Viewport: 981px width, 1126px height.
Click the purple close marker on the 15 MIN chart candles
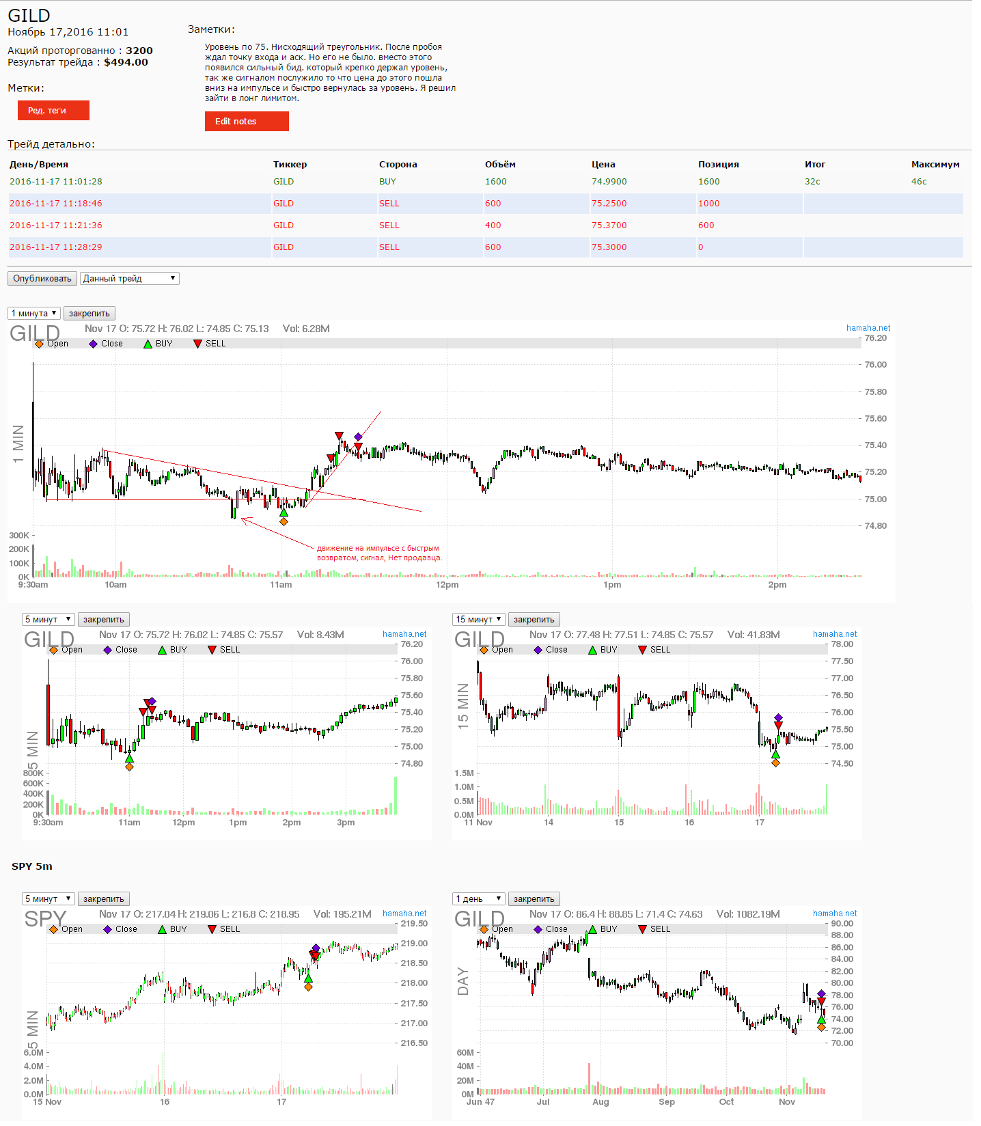coord(778,717)
